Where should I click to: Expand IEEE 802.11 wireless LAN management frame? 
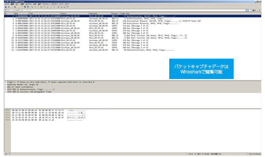click(6, 92)
